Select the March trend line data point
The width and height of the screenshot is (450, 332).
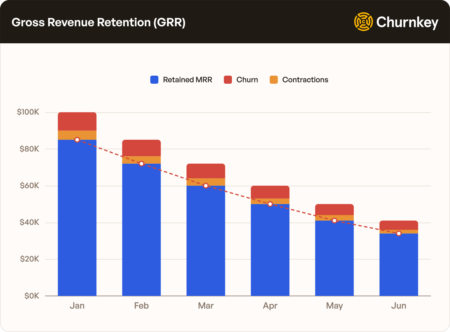(206, 186)
